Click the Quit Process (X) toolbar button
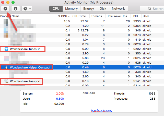 tap(5, 9)
